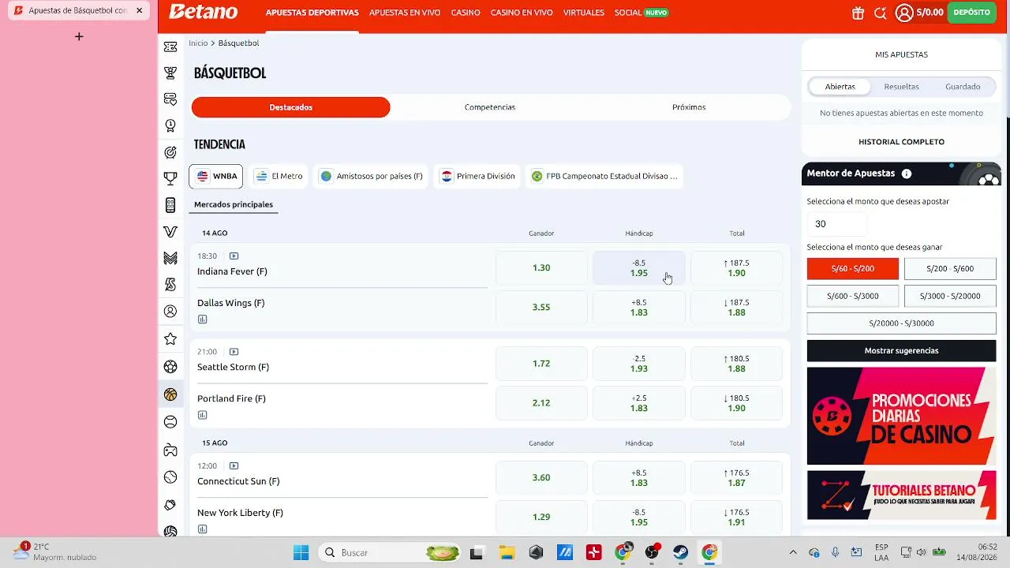Switch to the Competencias tab
The width and height of the screenshot is (1010, 568).
490,107
